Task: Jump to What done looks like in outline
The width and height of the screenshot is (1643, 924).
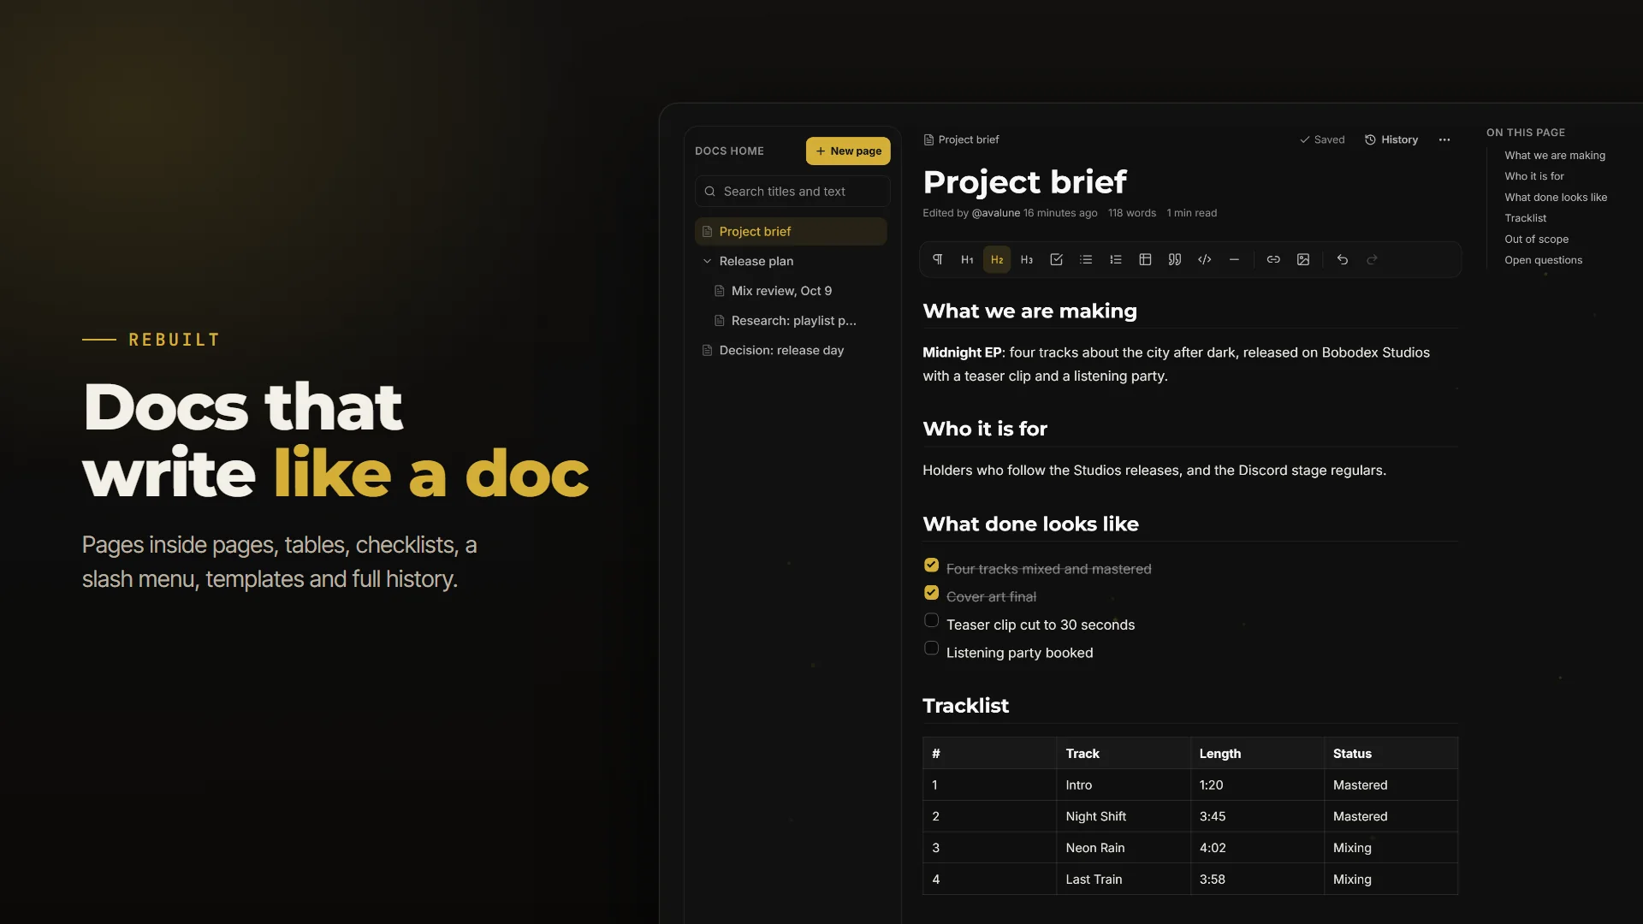Action: coord(1556,198)
